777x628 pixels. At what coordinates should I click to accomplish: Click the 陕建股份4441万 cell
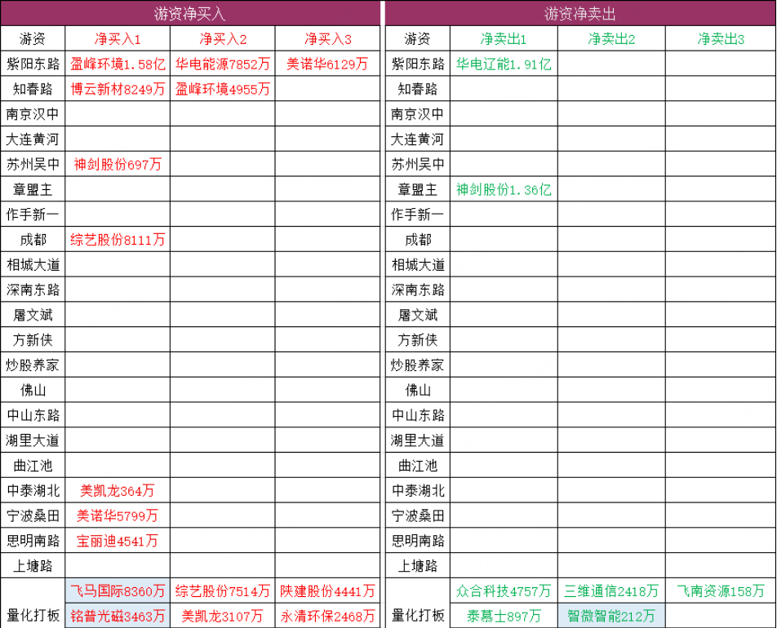(327, 590)
